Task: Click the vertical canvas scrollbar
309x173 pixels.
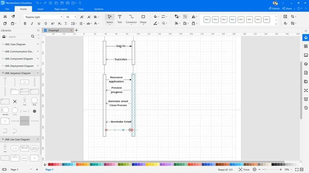Action: [x=301, y=90]
